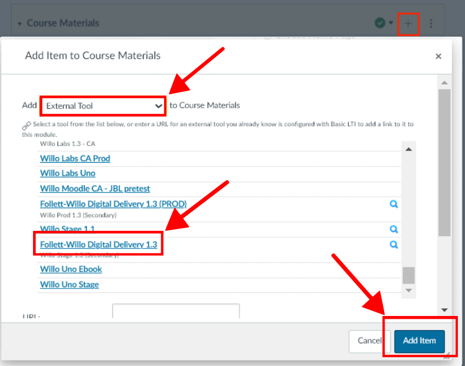Focus the URL input field
This screenshot has width=465, height=366.
176,311
